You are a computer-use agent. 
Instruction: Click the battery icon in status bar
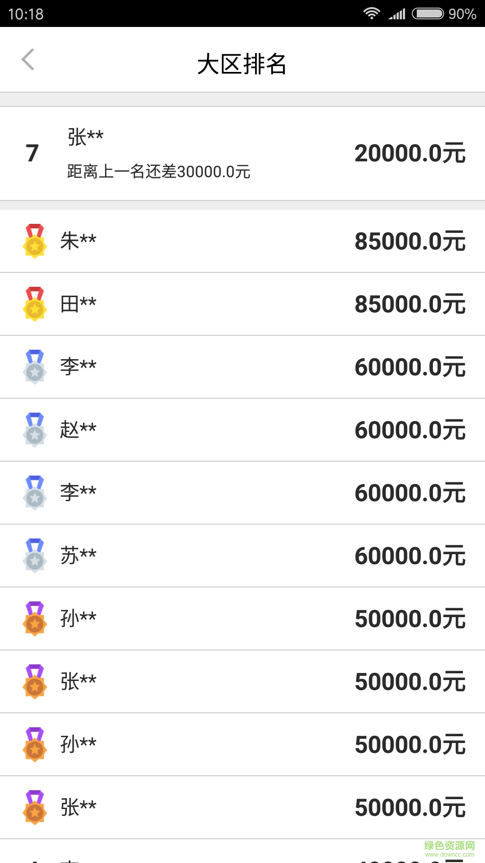coord(428,14)
